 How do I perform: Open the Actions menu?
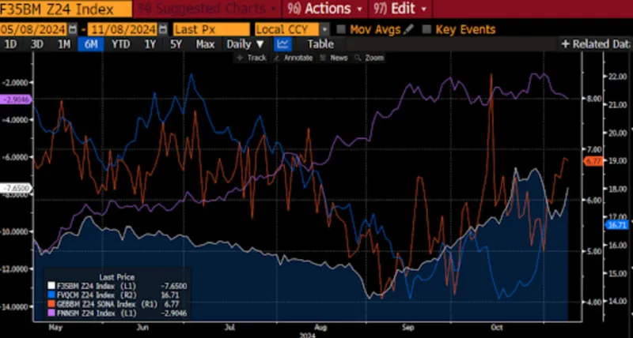(x=324, y=9)
